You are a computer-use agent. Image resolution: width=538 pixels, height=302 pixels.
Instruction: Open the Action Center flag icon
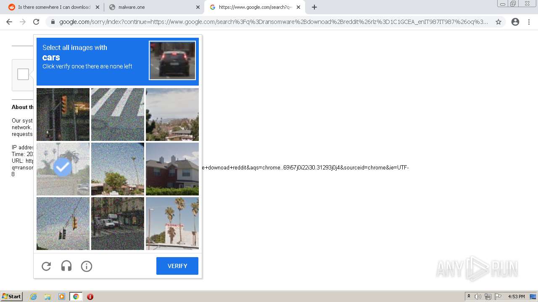pyautogui.click(x=498, y=297)
